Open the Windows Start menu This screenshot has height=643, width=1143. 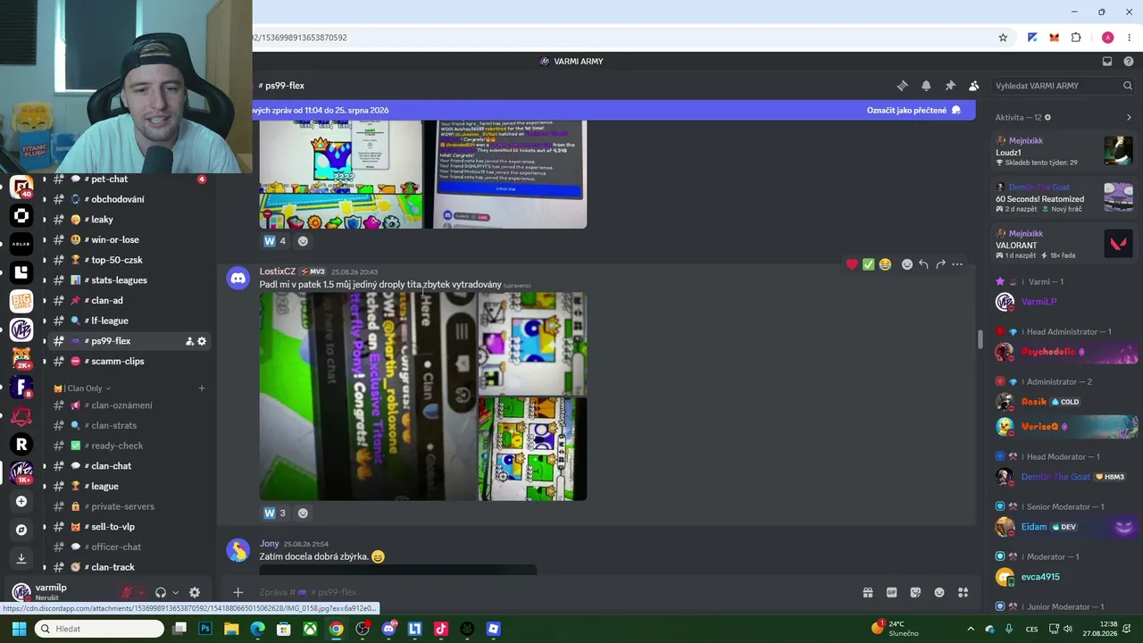pos(19,629)
